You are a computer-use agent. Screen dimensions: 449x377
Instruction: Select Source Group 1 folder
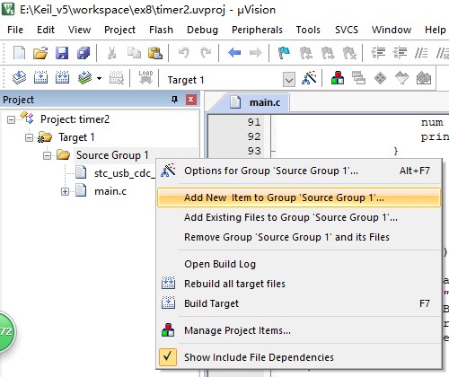coord(112,155)
